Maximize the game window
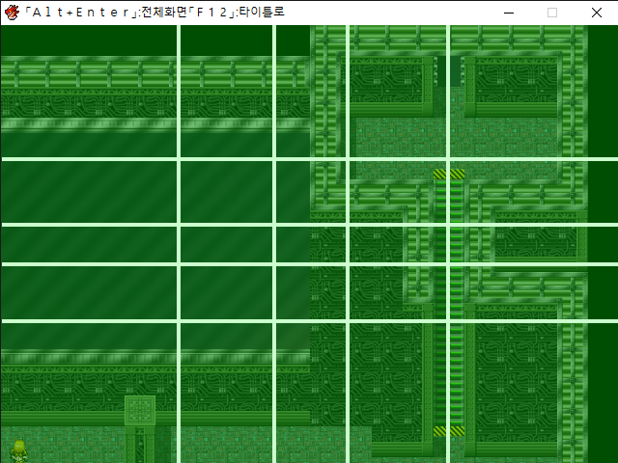Screen dimensions: 618x463 pyautogui.click(x=552, y=13)
